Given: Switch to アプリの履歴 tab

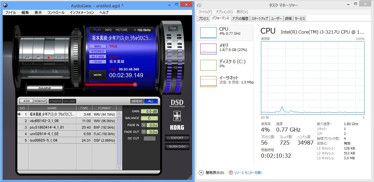Looking at the screenshot, I should click(x=240, y=18).
